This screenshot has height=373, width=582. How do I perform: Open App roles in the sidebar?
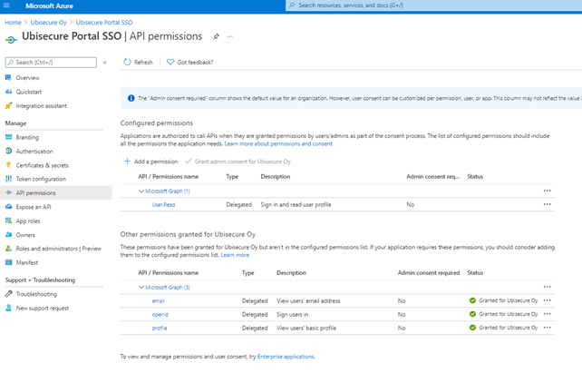[28, 221]
